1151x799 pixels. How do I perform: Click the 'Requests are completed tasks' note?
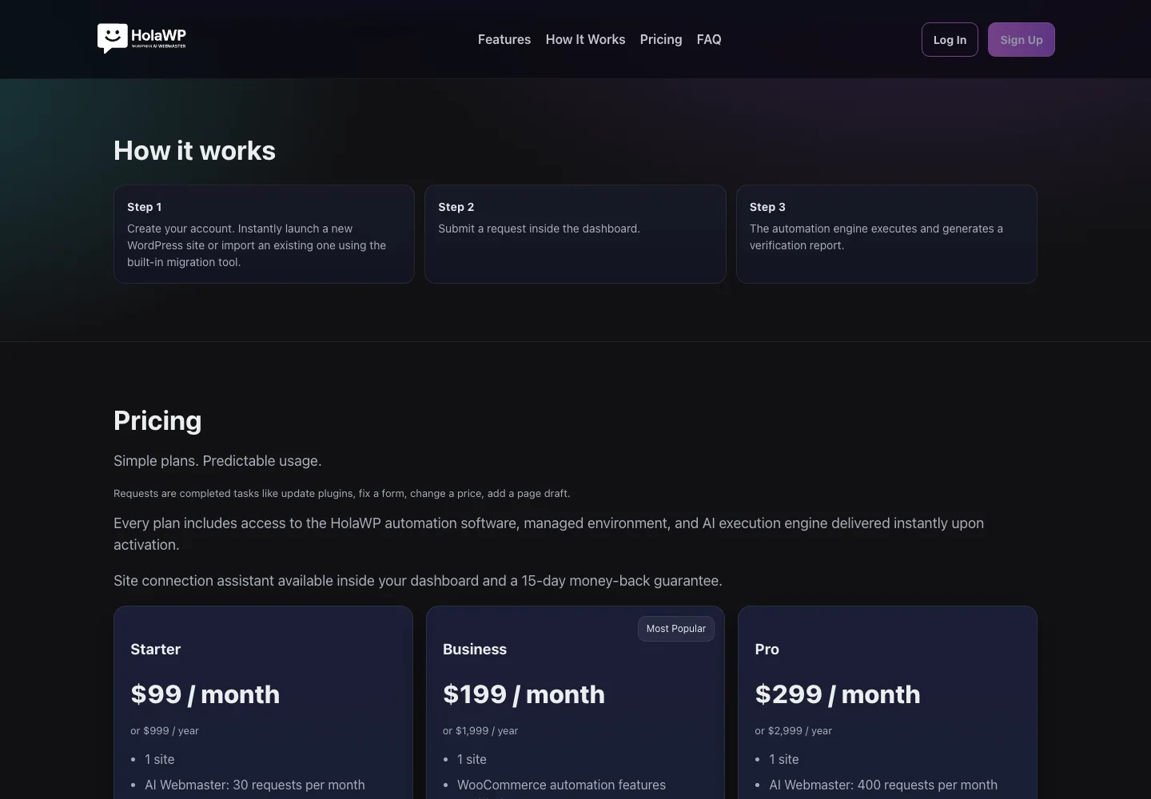point(341,494)
